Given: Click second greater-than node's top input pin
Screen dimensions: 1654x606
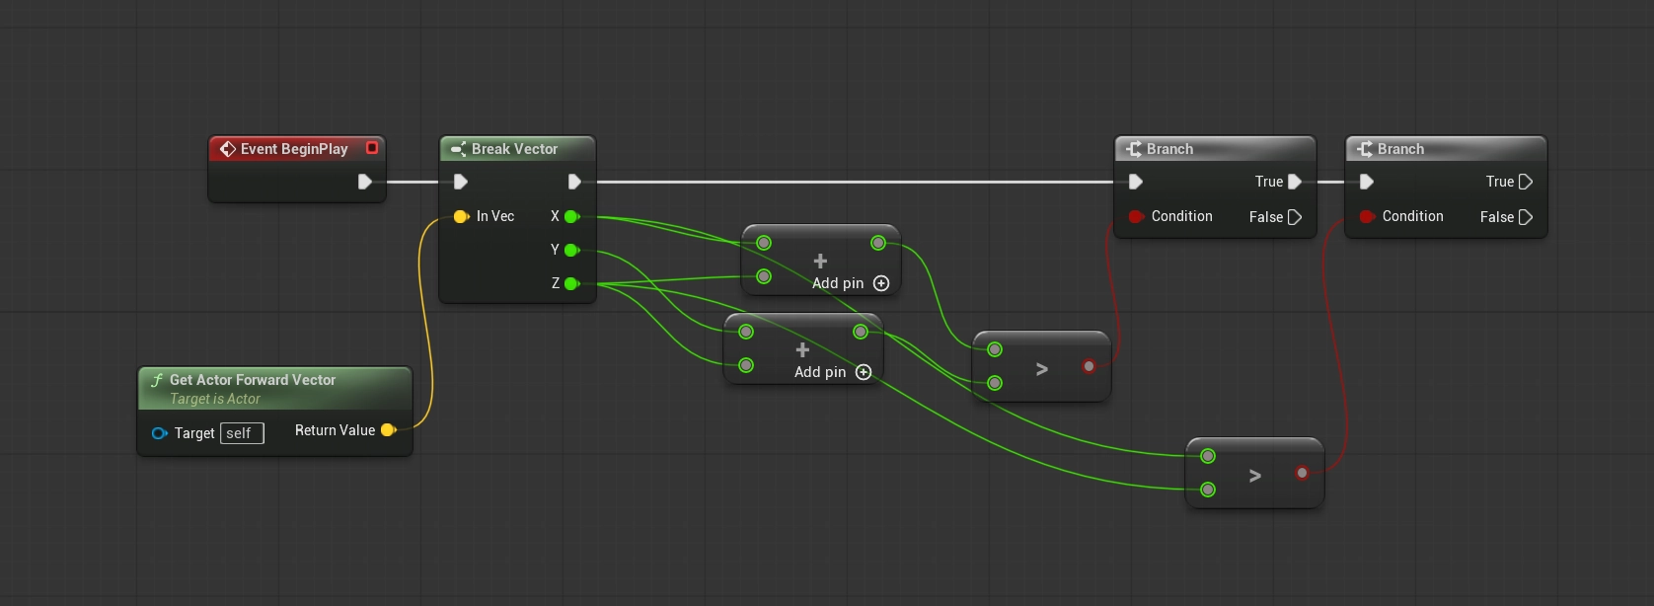Looking at the screenshot, I should coord(1208,456).
